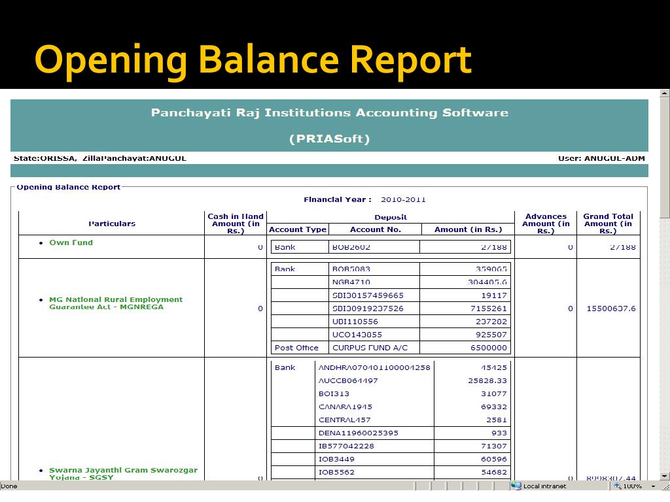Click the amount 933
This screenshot has height=502, width=670.
pyautogui.click(x=499, y=433)
